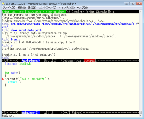Open the In/Out menu in Emacs
The height and width of the screenshot is (119, 144).
coord(90,12)
